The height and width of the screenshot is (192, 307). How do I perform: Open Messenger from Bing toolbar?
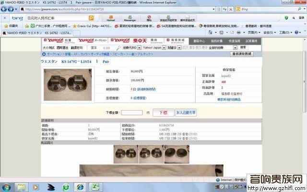click(x=130, y=18)
